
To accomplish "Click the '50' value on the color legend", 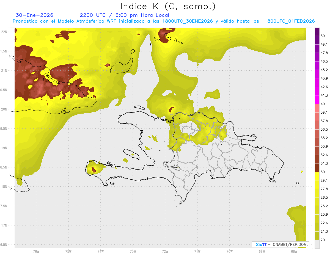I will (323, 36).
